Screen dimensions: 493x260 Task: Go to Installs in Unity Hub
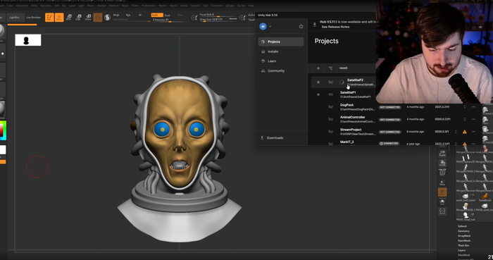[281, 51]
